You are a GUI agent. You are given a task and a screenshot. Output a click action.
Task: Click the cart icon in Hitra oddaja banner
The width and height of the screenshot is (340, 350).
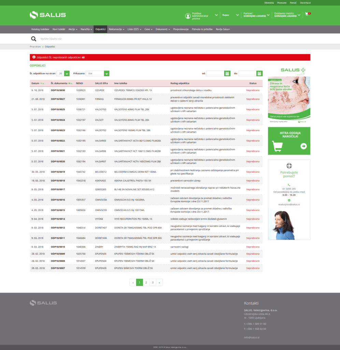pyautogui.click(x=277, y=146)
